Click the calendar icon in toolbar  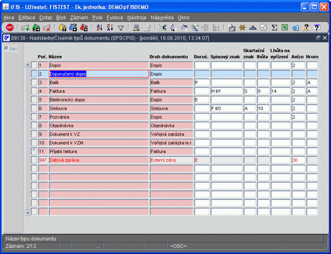click(232, 28)
